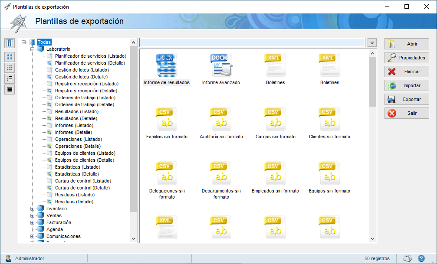Click the Exportar button
The image size is (437, 264).
point(407,99)
